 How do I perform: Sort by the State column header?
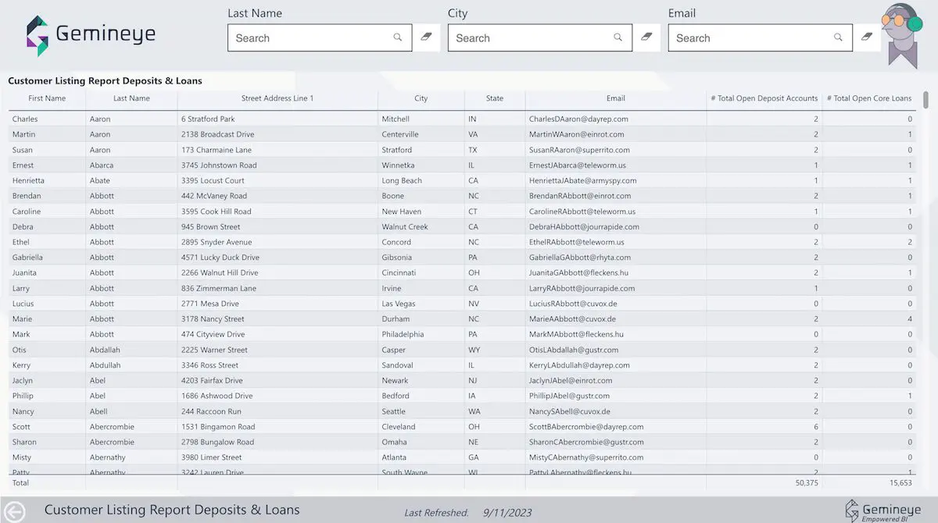(494, 98)
